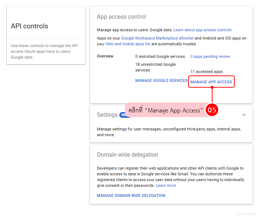Click the 11 accessed apps text
The image size is (258, 217).
coord(206,71)
